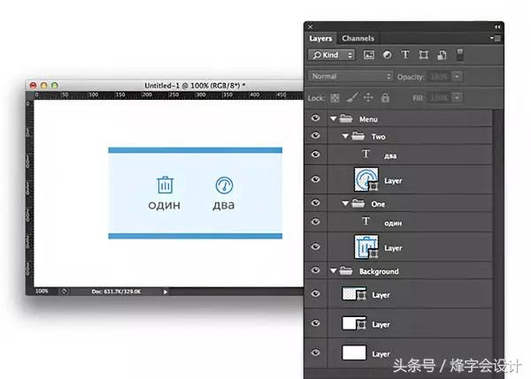Screen dimensions: 531x379
Task: Click the trash can icon on canvas
Action: click(165, 185)
